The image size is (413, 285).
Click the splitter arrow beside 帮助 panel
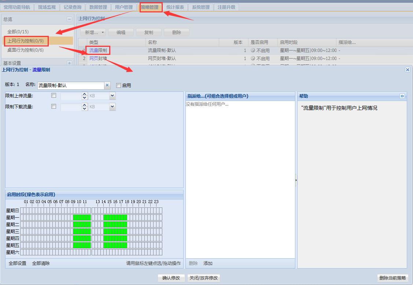[x=296, y=180]
